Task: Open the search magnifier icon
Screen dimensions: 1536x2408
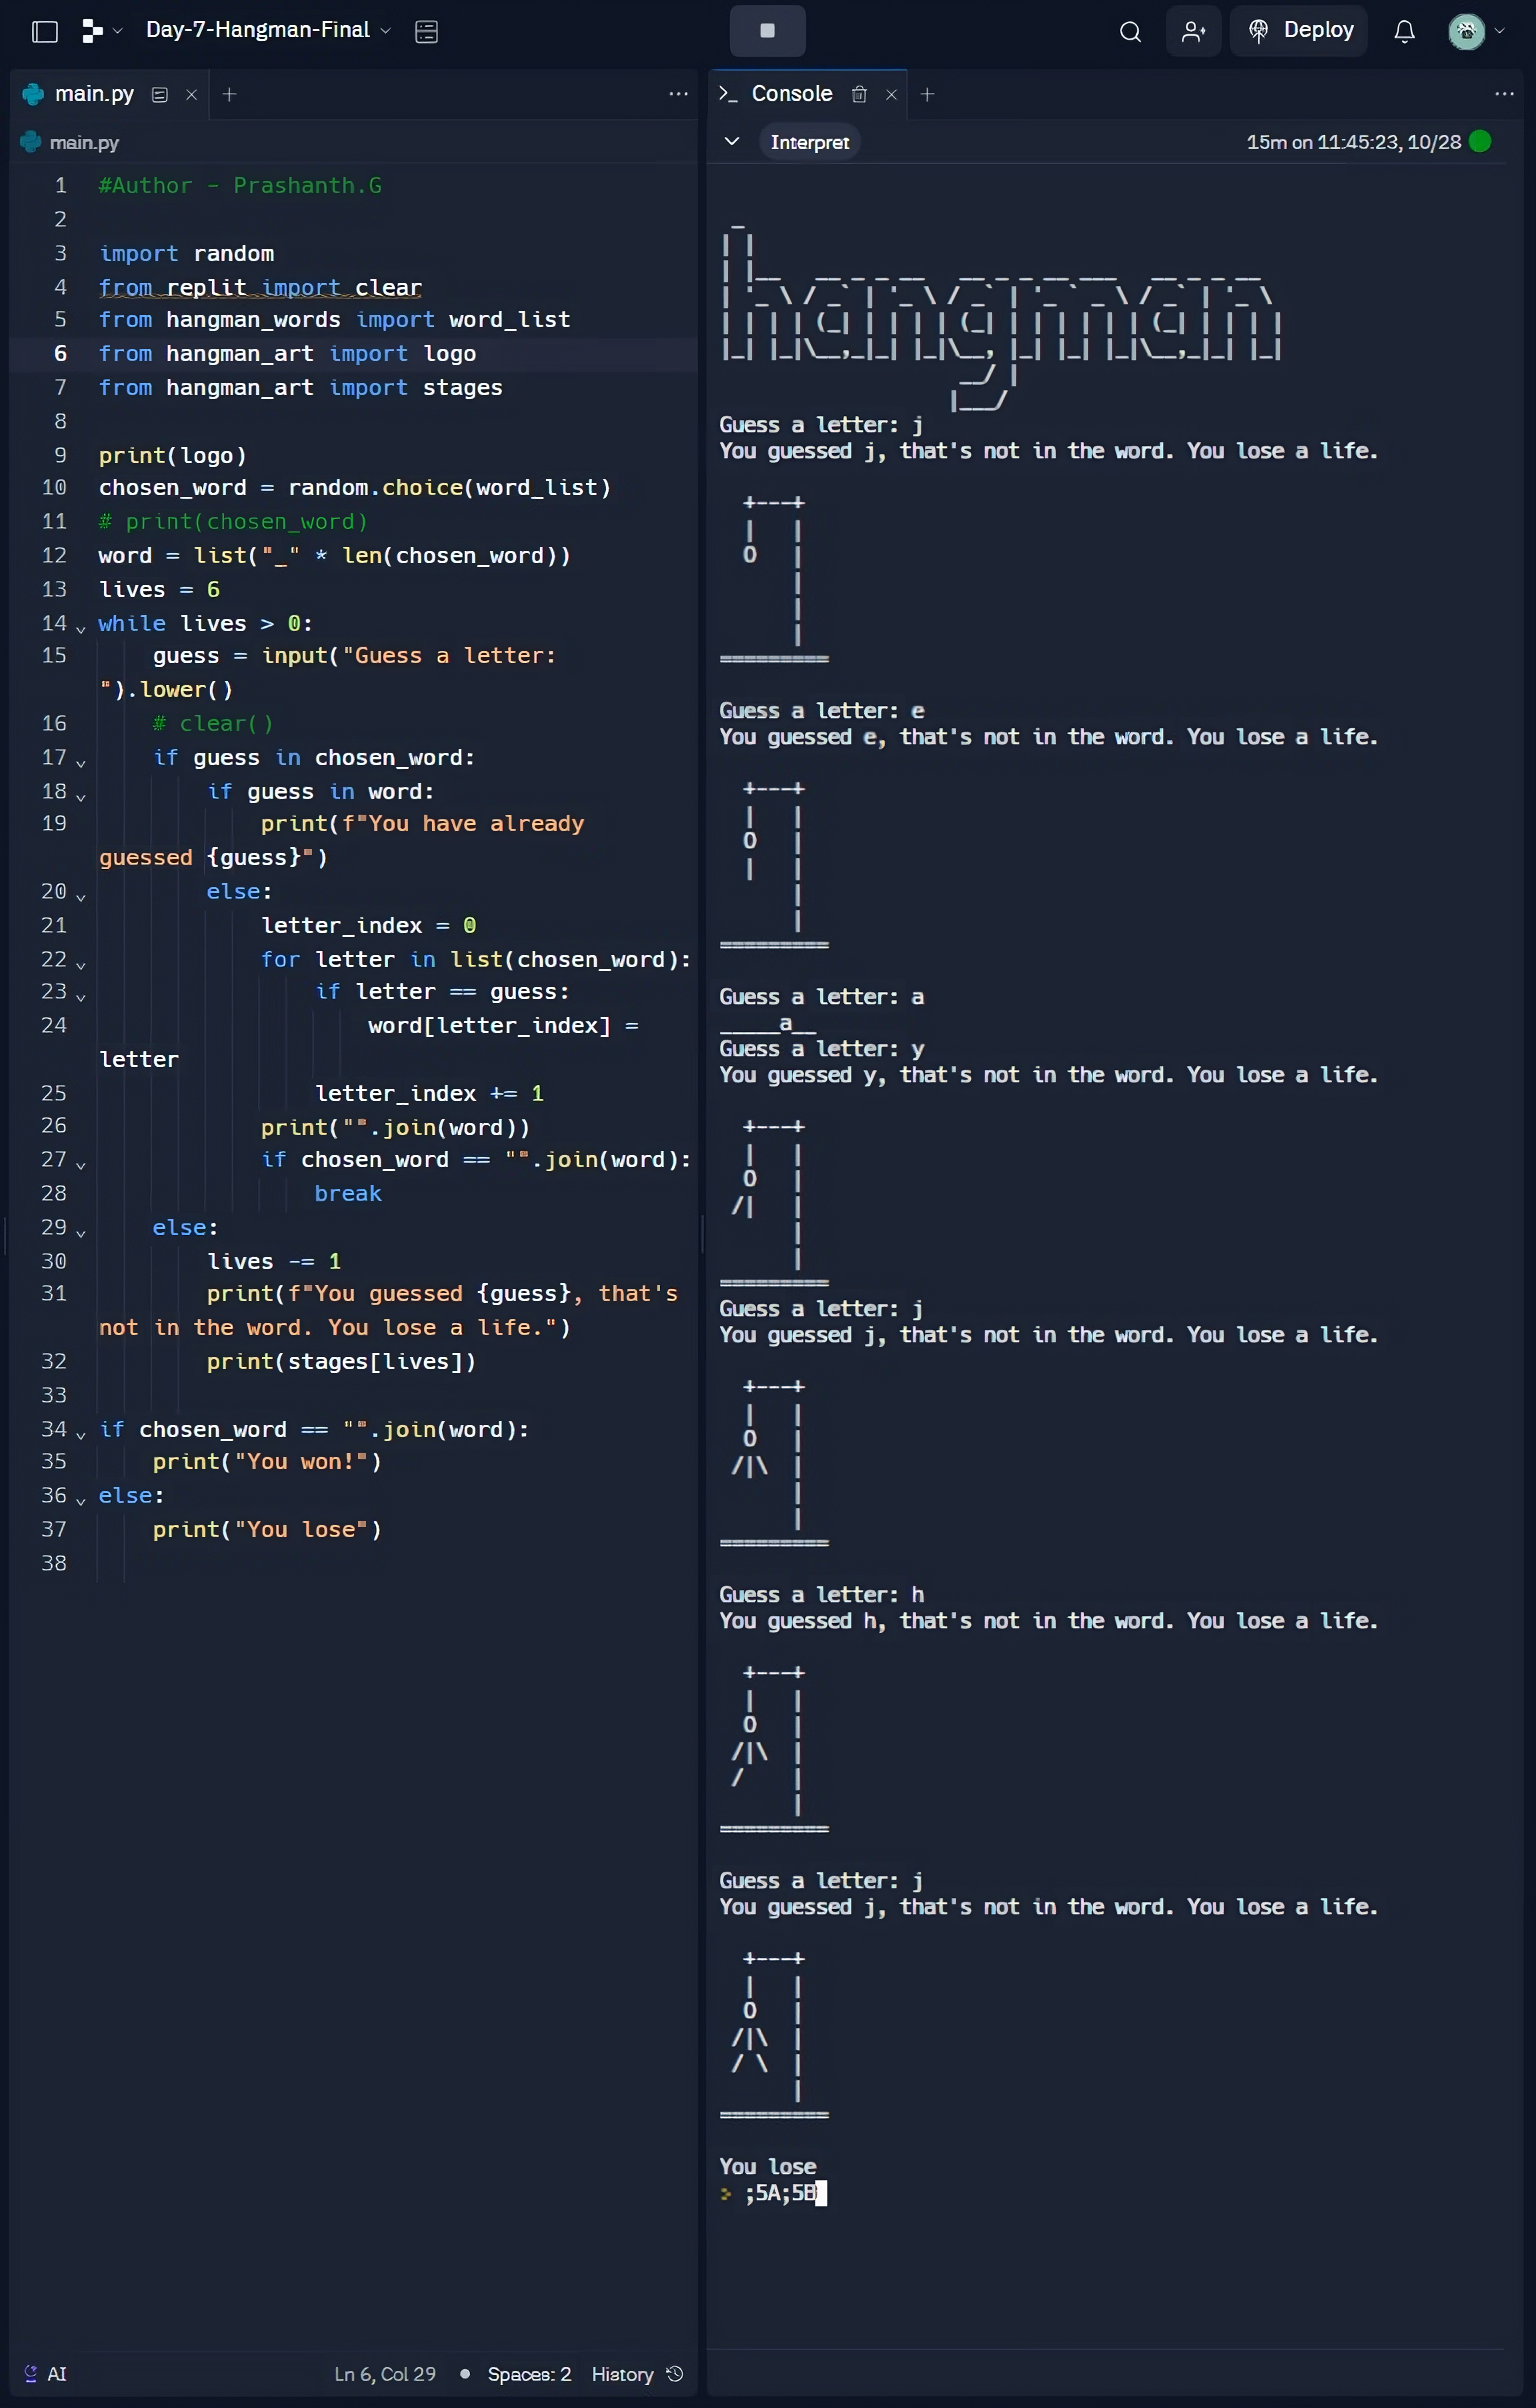Action: (x=1130, y=31)
